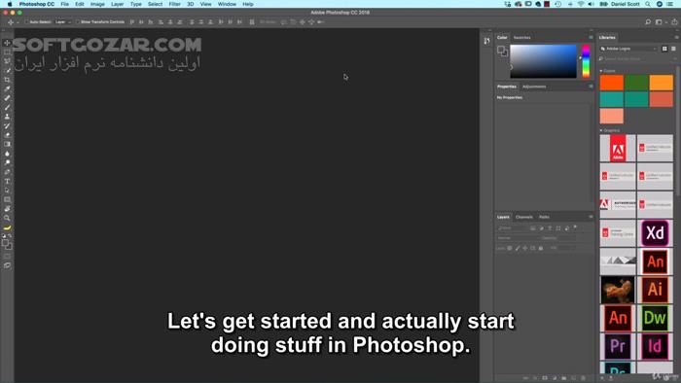Viewport: 681px width, 383px height.
Task: Switch to the Channels tab
Action: [523, 217]
